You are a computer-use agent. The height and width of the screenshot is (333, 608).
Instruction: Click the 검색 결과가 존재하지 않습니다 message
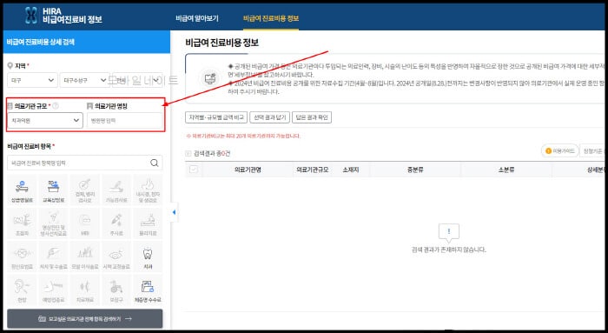(449, 250)
